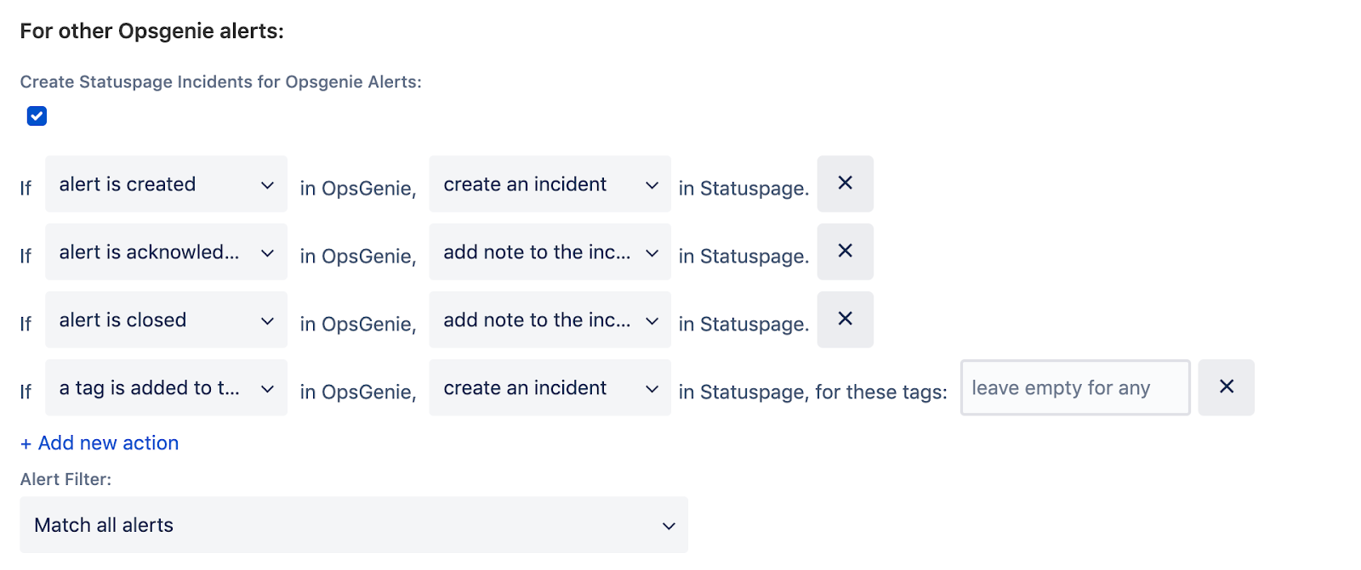Focus the 'leave empty for any' tags field

[x=1074, y=388]
